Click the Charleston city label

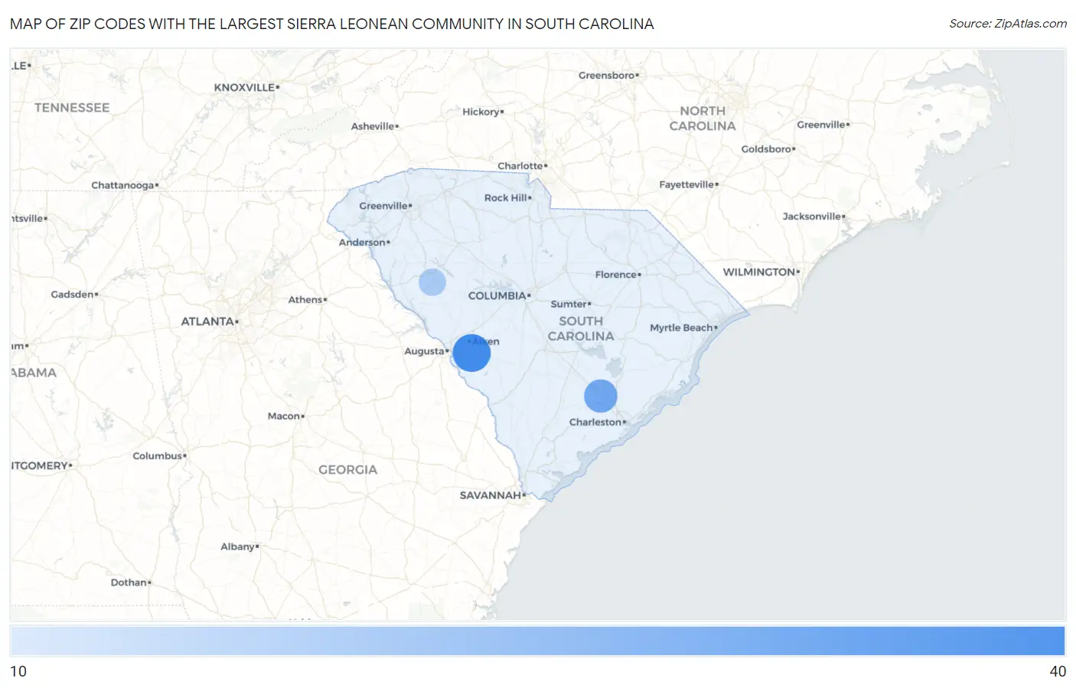tap(595, 422)
